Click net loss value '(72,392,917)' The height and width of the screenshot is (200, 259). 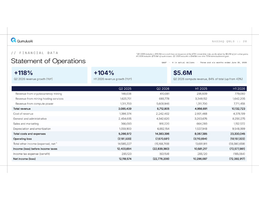(237, 159)
